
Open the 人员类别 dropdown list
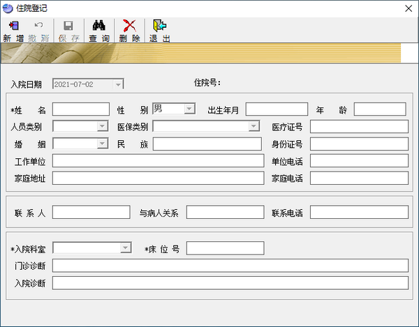pyautogui.click(x=102, y=126)
